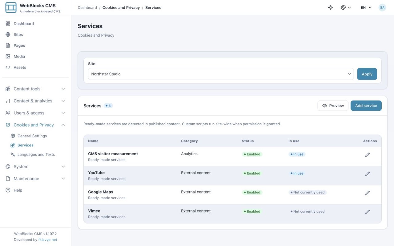394x246 pixels.
Task: Edit the Vimeo service pencil icon
Action: coord(367,212)
